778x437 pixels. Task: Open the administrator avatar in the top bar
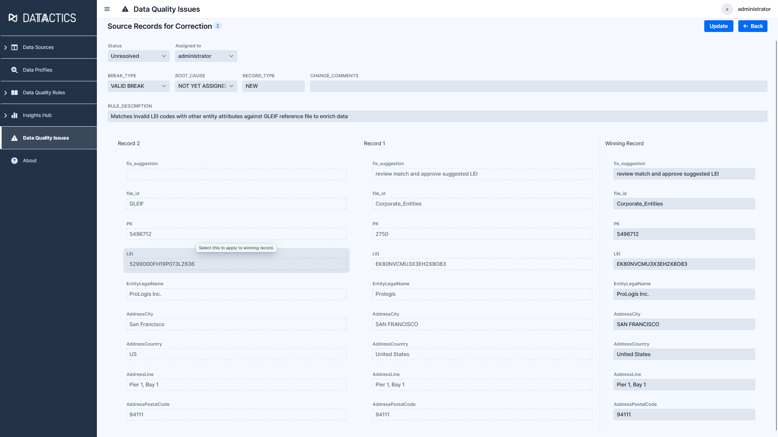click(727, 9)
